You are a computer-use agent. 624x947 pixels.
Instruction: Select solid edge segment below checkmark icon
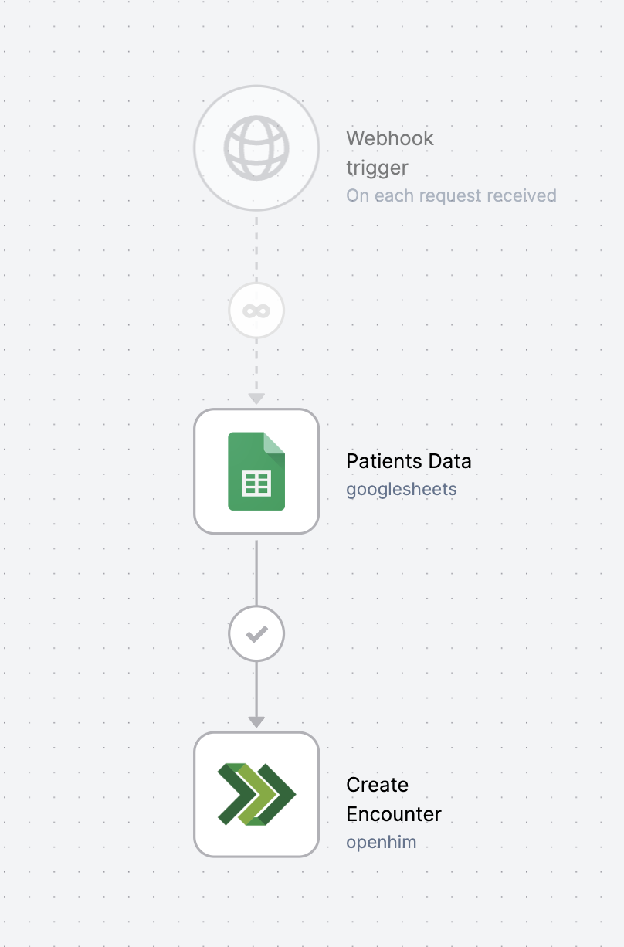tap(256, 689)
